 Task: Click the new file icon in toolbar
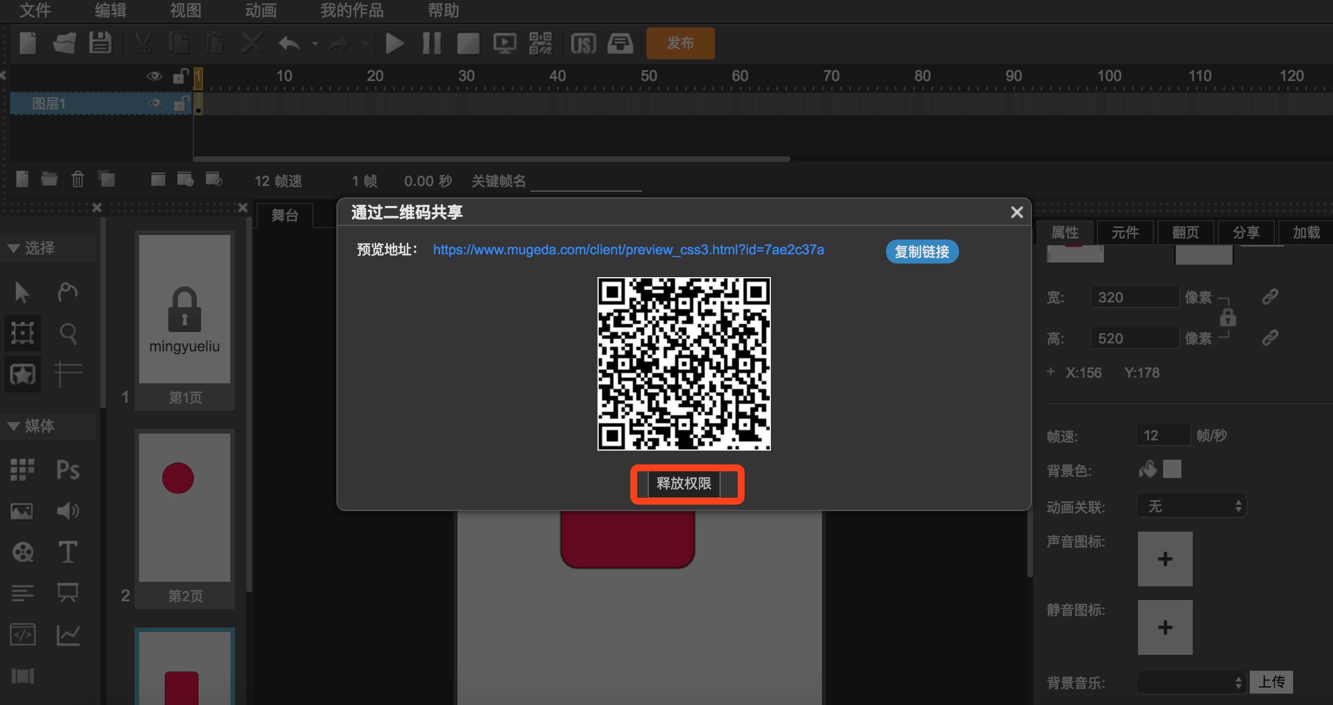[x=28, y=43]
